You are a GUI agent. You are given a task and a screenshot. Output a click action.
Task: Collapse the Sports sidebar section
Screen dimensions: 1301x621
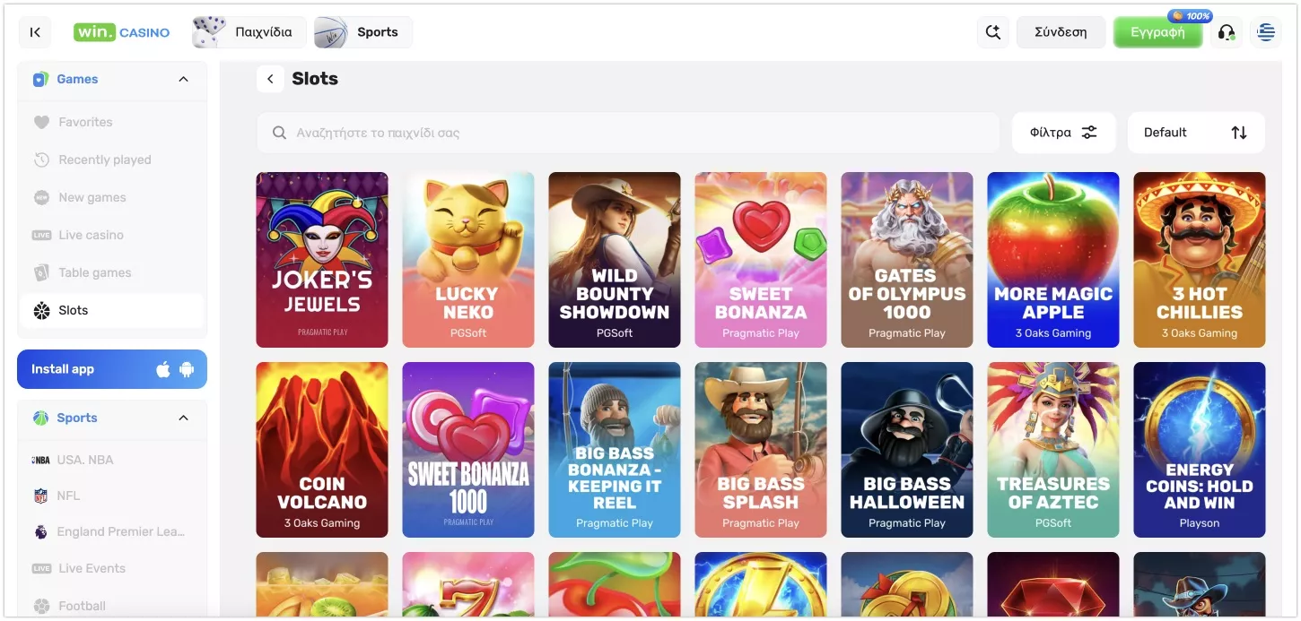(183, 418)
